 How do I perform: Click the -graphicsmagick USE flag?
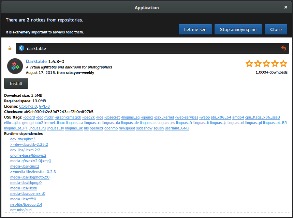point(68,118)
